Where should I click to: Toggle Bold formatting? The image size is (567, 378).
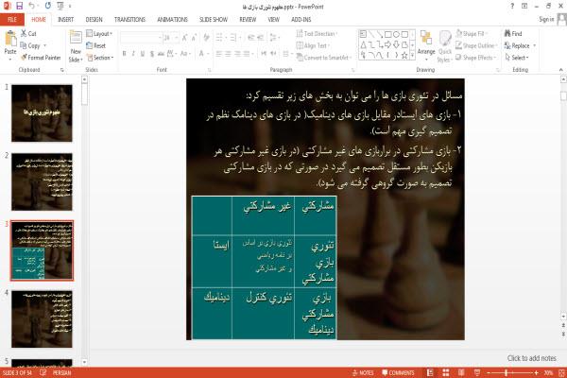pos(124,54)
